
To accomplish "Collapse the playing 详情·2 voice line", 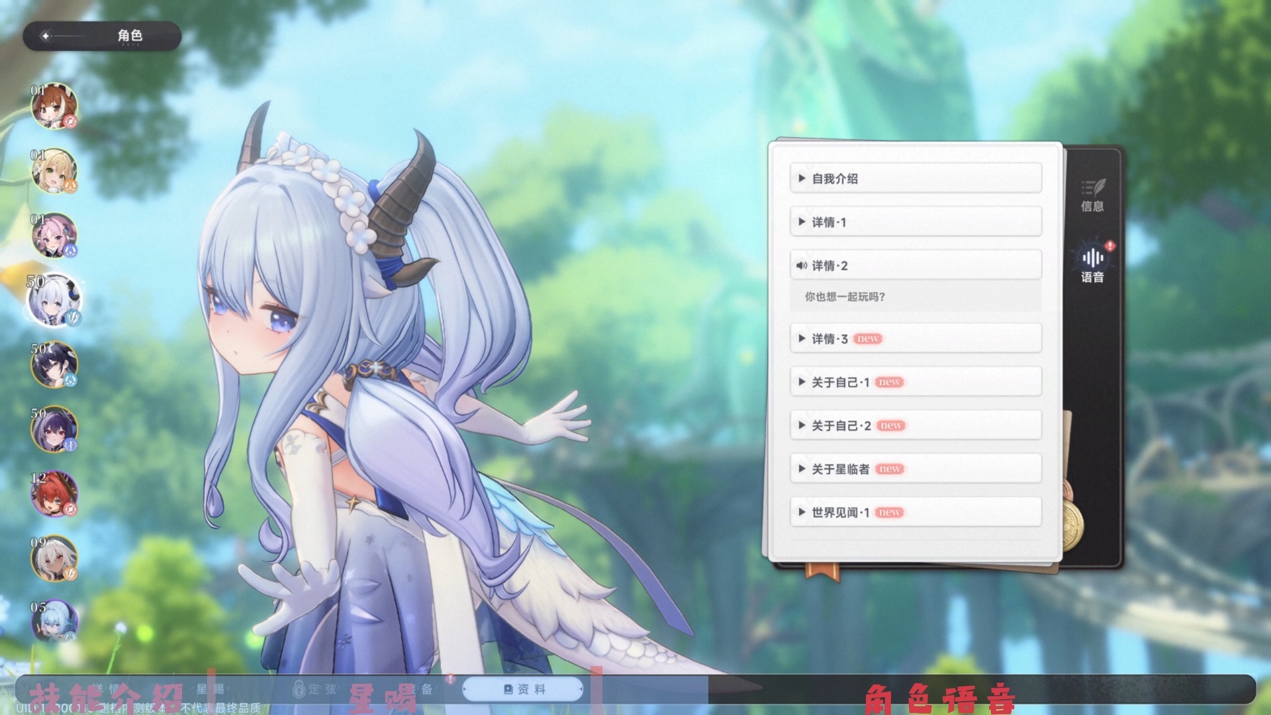I will tap(916, 265).
